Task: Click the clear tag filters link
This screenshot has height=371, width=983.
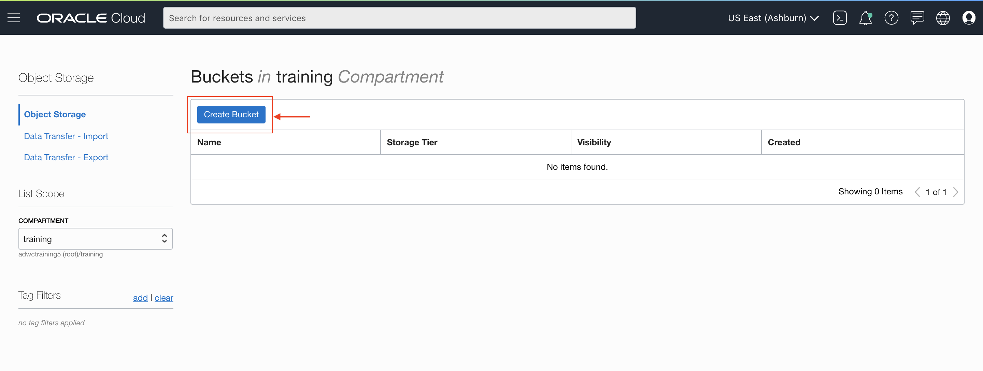Action: [164, 298]
